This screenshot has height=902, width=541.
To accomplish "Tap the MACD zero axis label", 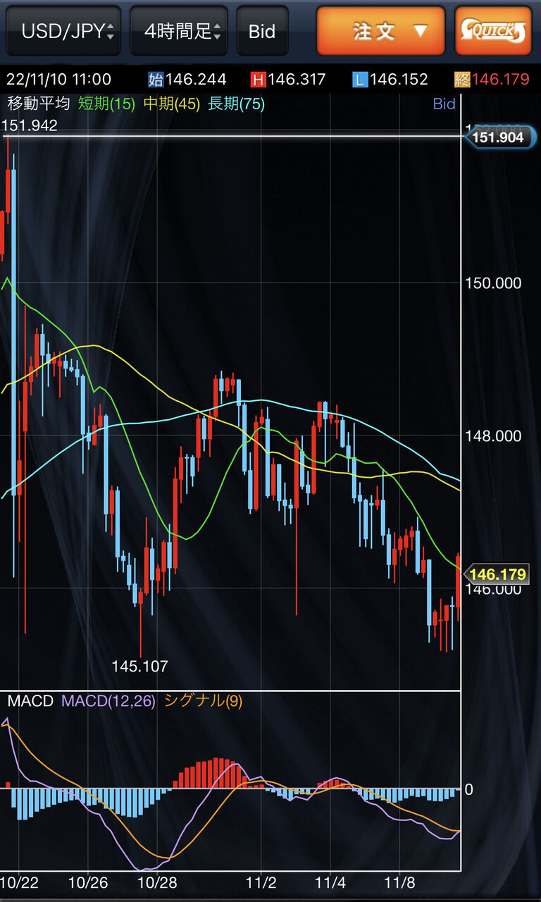I will (x=468, y=789).
